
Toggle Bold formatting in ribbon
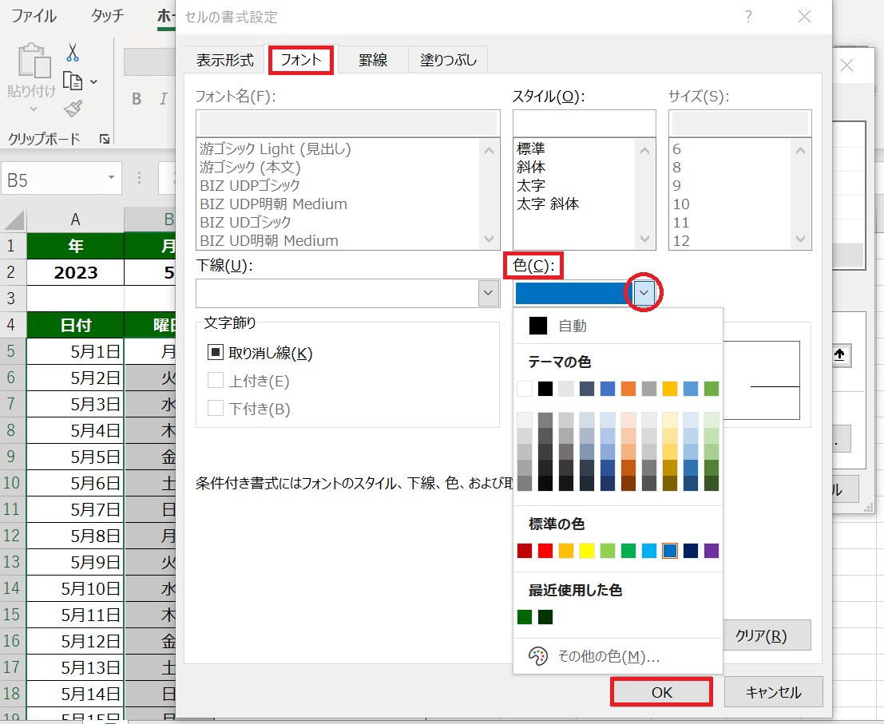click(x=137, y=99)
